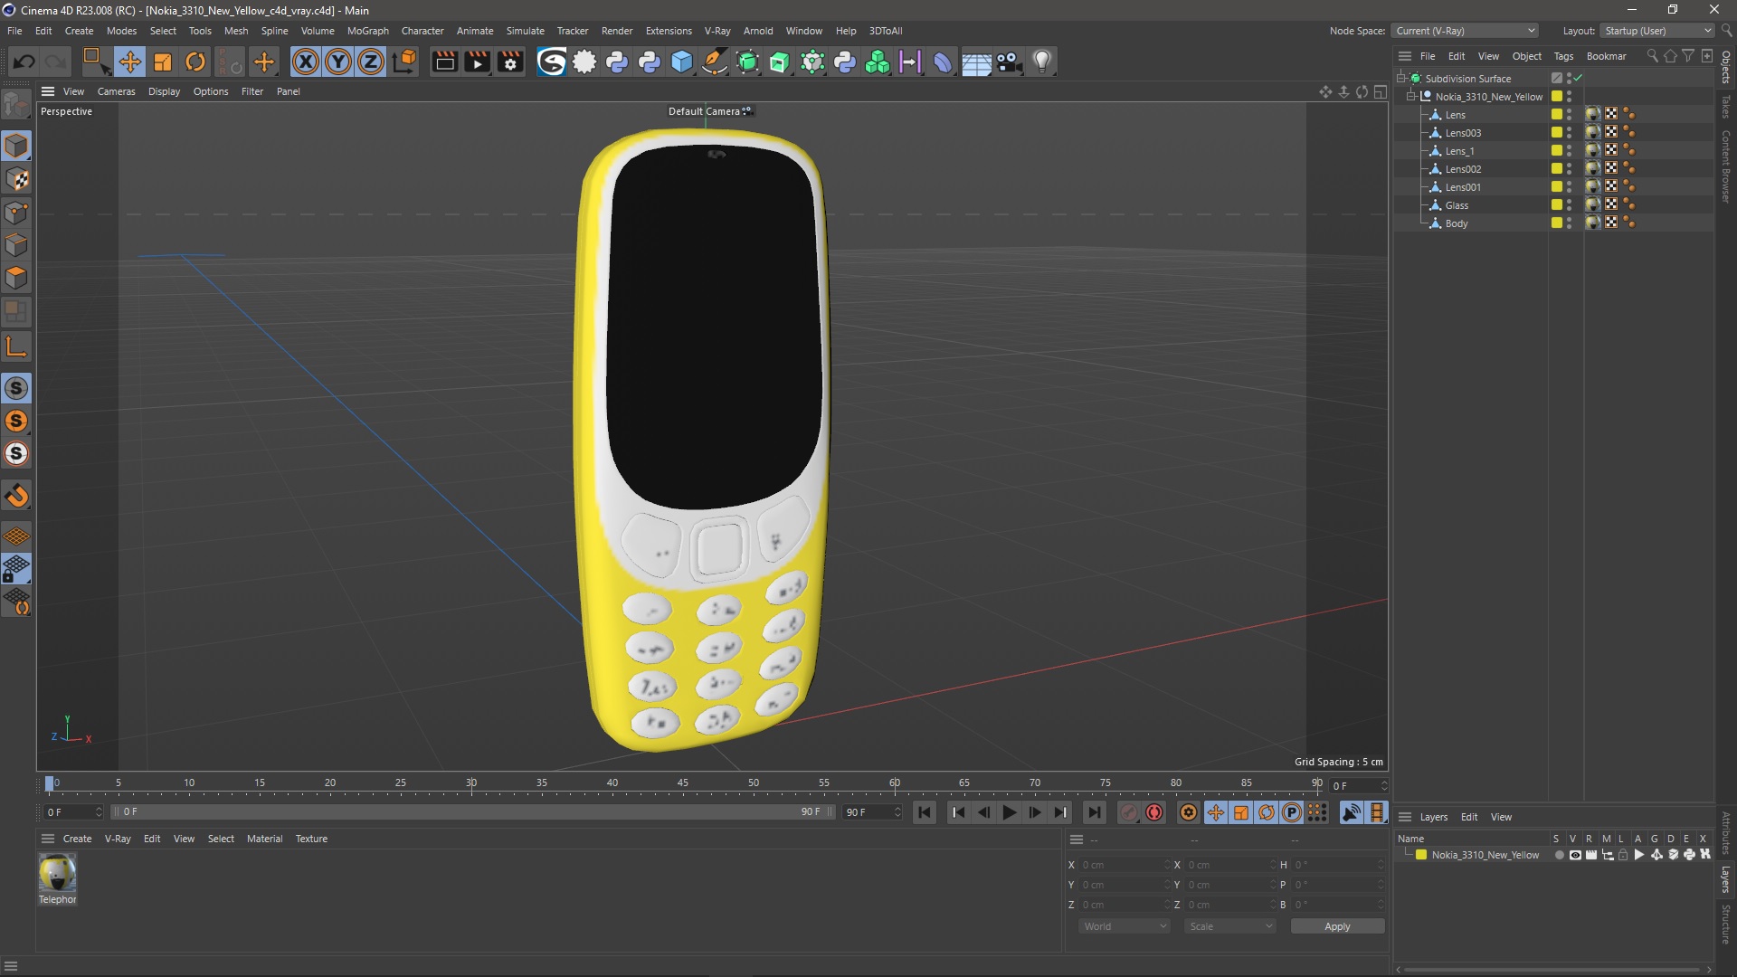Switch to polygons mode
The width and height of the screenshot is (1737, 977).
[x=16, y=278]
